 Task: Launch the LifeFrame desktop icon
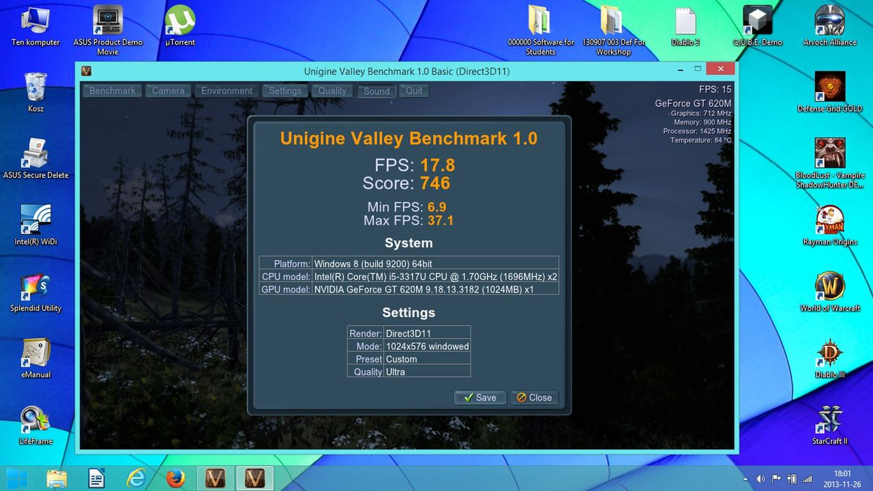tap(35, 423)
